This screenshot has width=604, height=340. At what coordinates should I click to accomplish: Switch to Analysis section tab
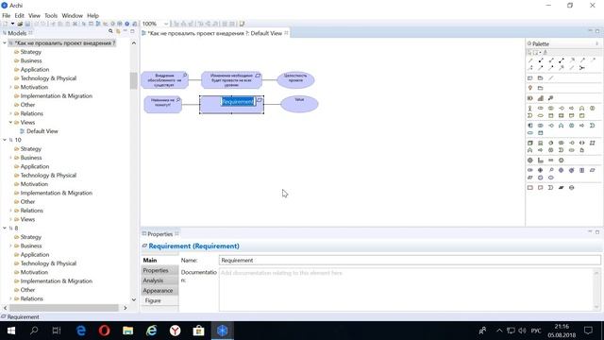coord(159,280)
